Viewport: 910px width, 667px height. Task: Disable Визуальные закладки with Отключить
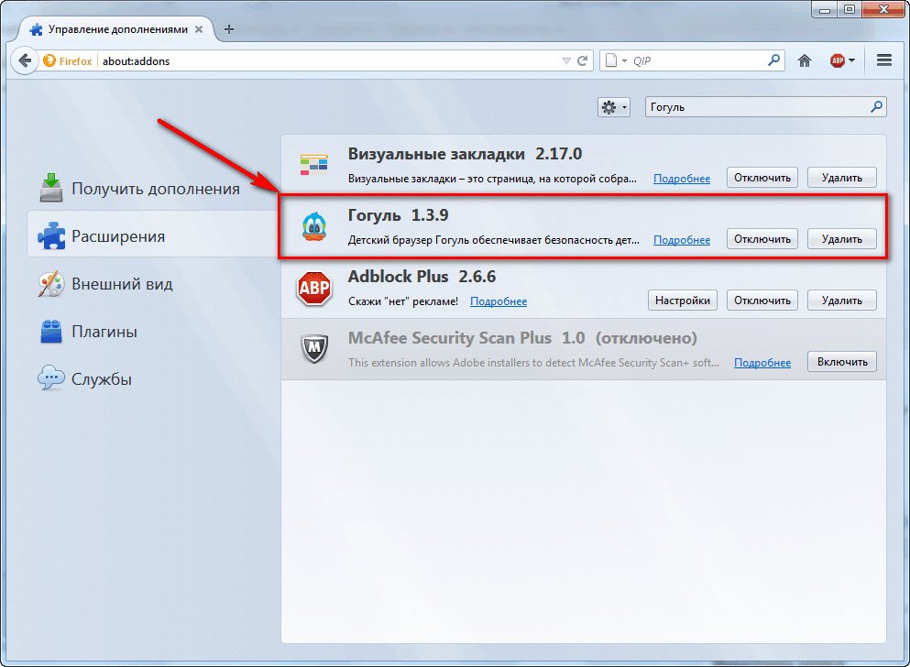pyautogui.click(x=762, y=178)
